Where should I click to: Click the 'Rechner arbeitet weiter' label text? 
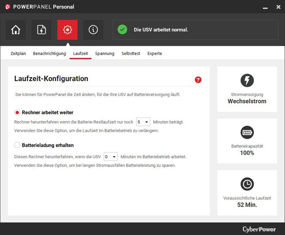point(48,113)
